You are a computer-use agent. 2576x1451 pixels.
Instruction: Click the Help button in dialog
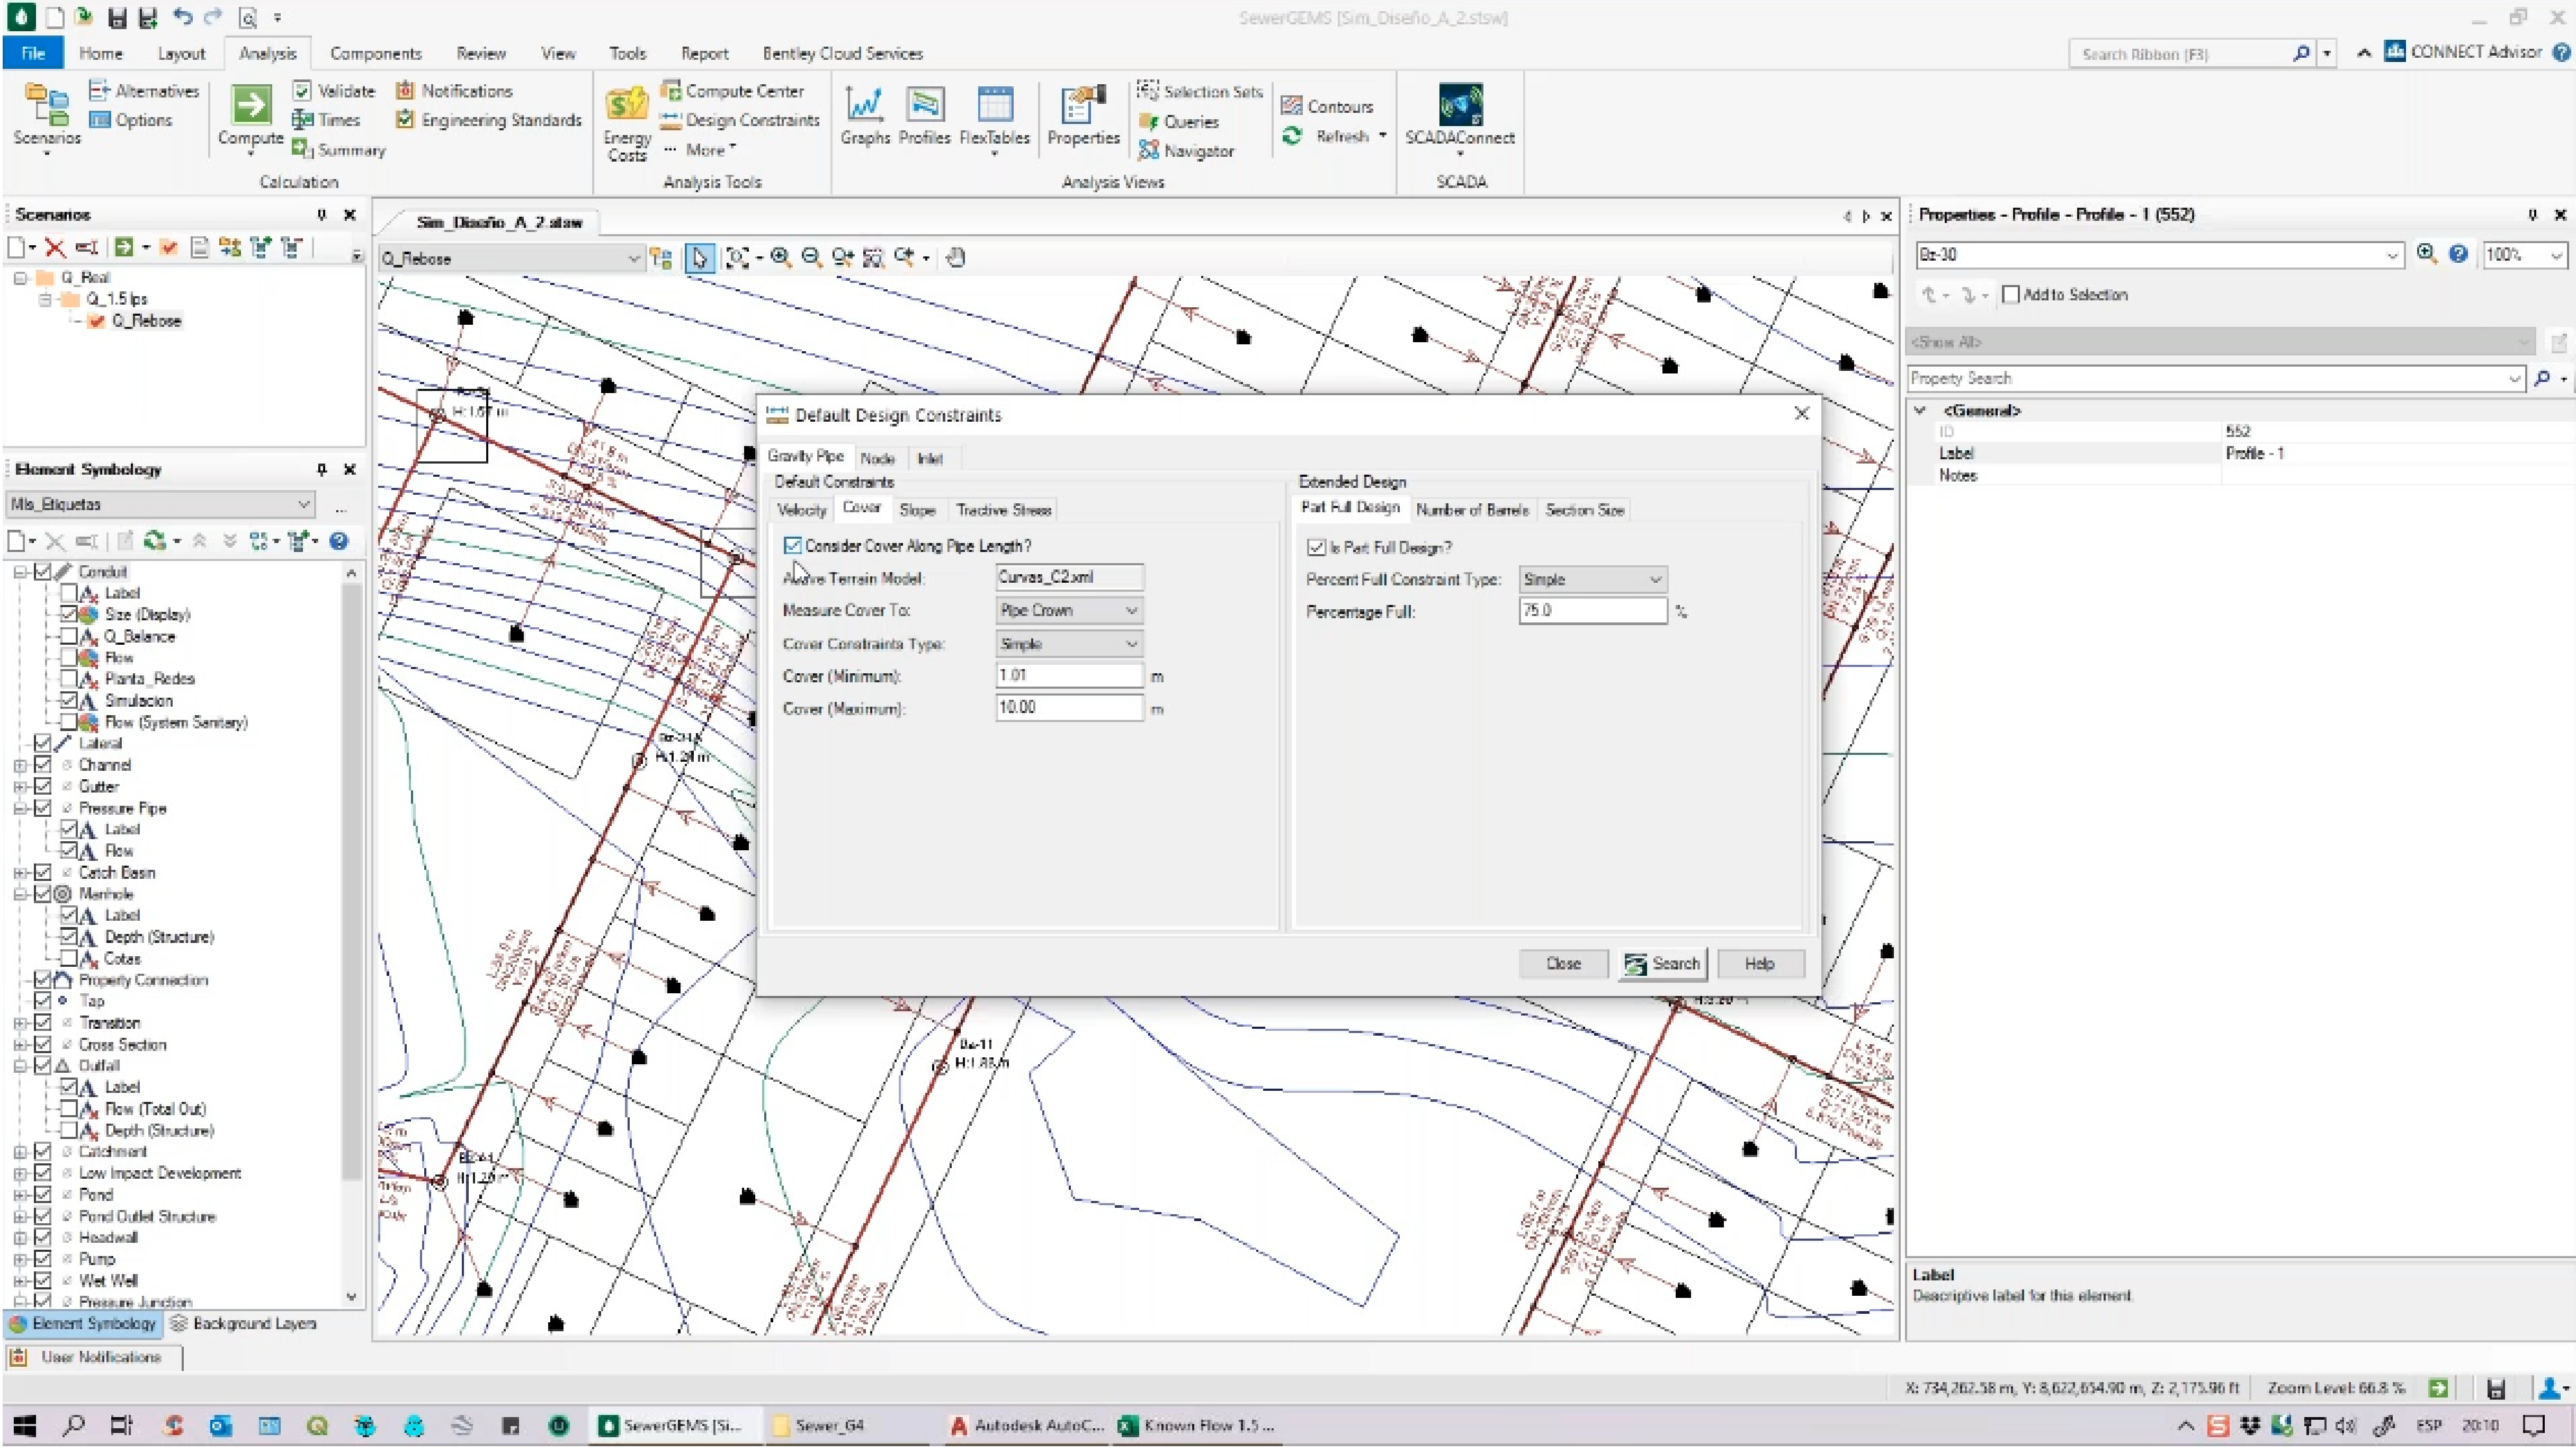click(1759, 965)
